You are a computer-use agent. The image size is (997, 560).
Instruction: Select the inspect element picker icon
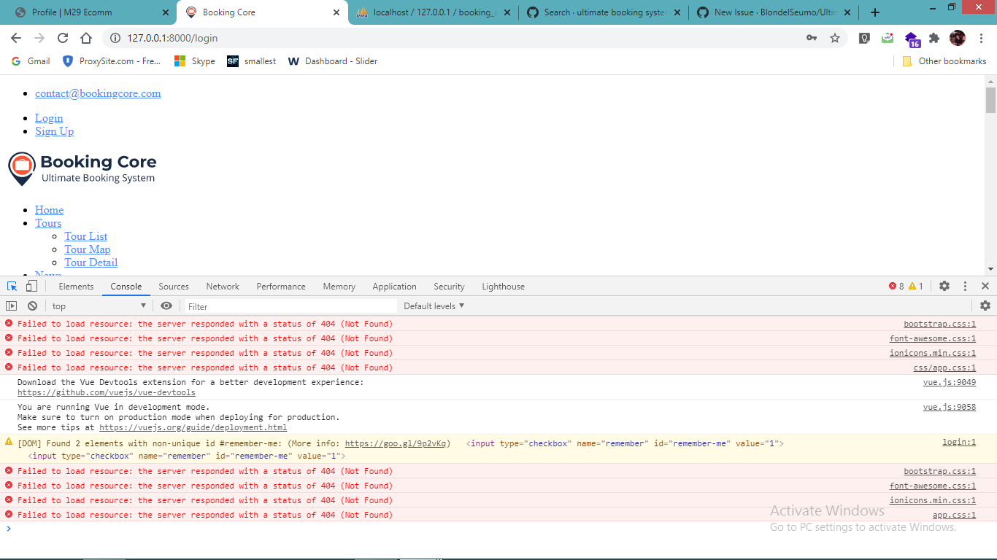[12, 287]
